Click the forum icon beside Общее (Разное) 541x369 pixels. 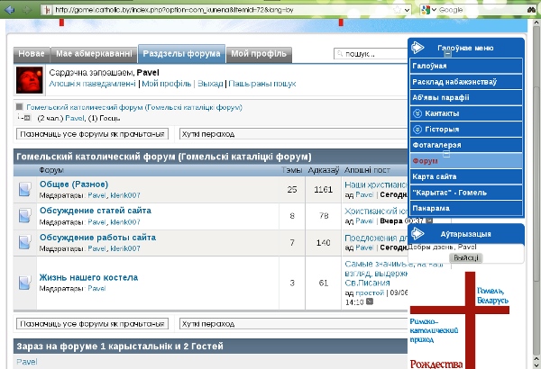pyautogui.click(x=25, y=190)
